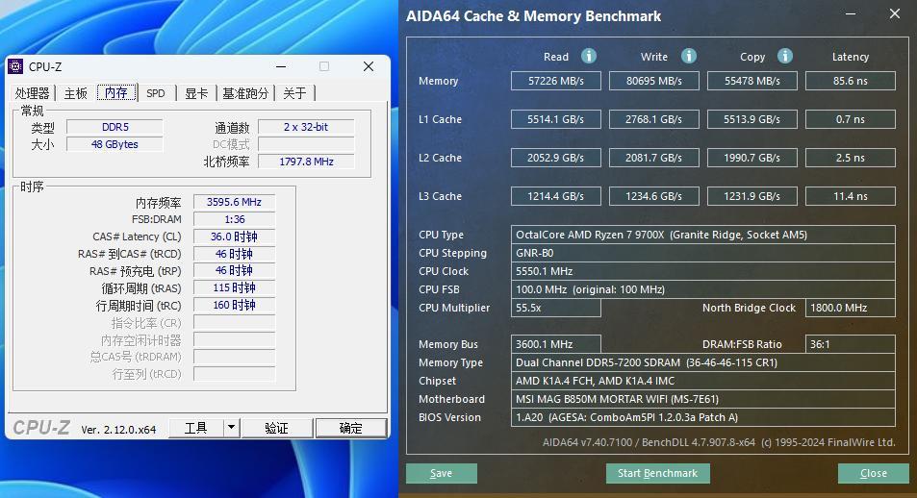This screenshot has height=498, width=917.
Task: Click the CPU-Z 大小 field 48 GBytes
Action: tap(115, 144)
